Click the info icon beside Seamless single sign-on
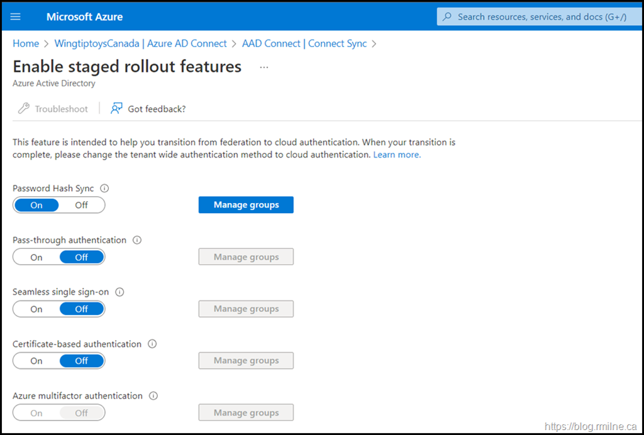The width and height of the screenshot is (644, 435). tap(120, 292)
